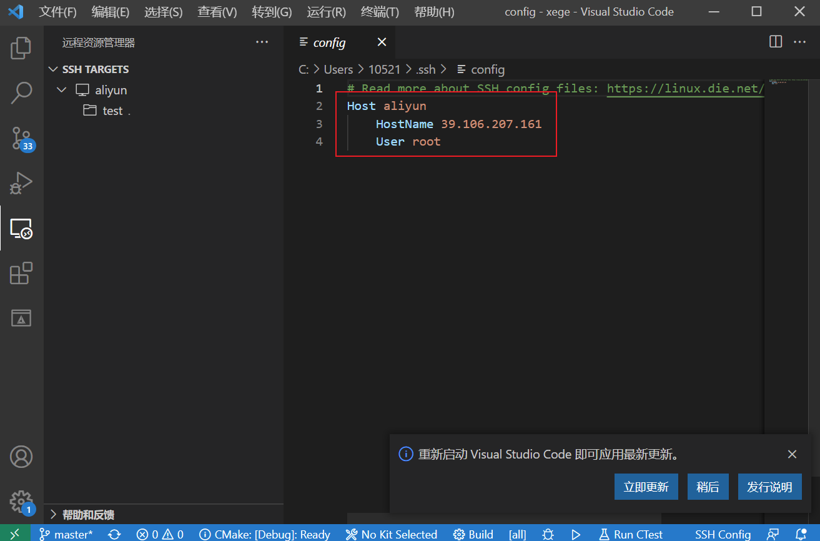The height and width of the screenshot is (541, 820).
Task: Open the Manage gear icon
Action: coord(21,502)
